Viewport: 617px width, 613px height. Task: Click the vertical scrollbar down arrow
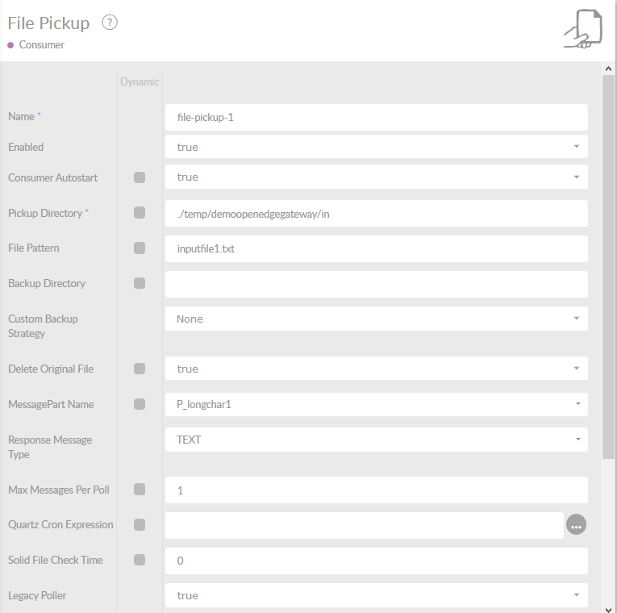tap(609, 607)
